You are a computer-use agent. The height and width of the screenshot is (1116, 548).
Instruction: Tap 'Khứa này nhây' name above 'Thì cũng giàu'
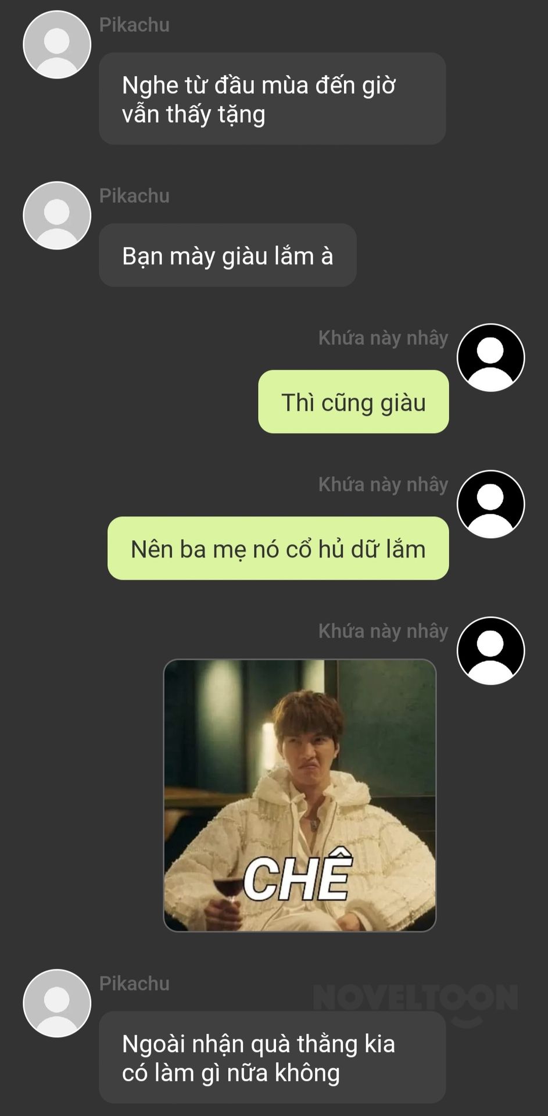[384, 338]
